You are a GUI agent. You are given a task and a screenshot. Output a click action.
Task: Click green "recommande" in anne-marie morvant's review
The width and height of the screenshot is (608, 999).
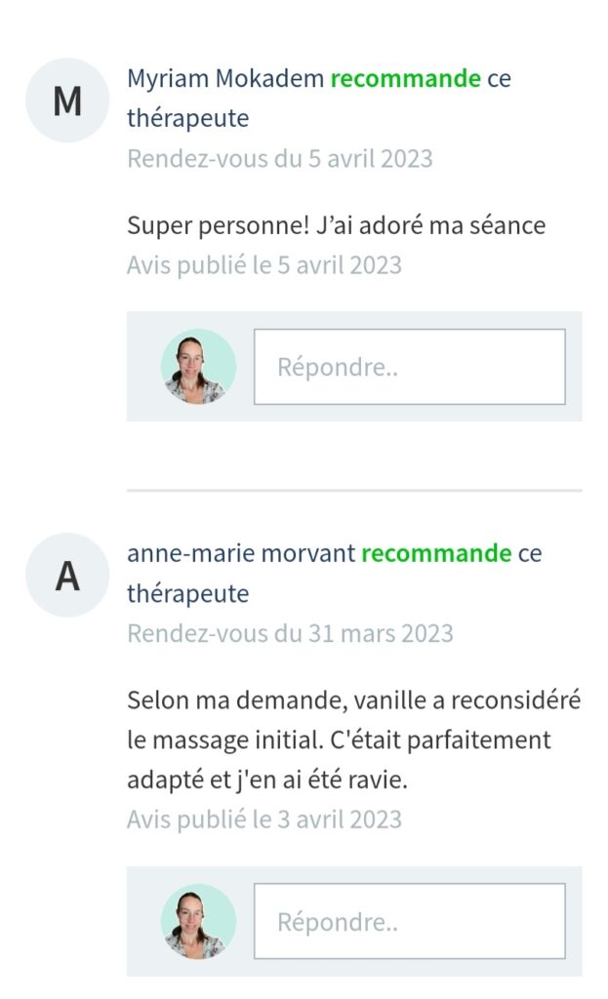(436, 554)
